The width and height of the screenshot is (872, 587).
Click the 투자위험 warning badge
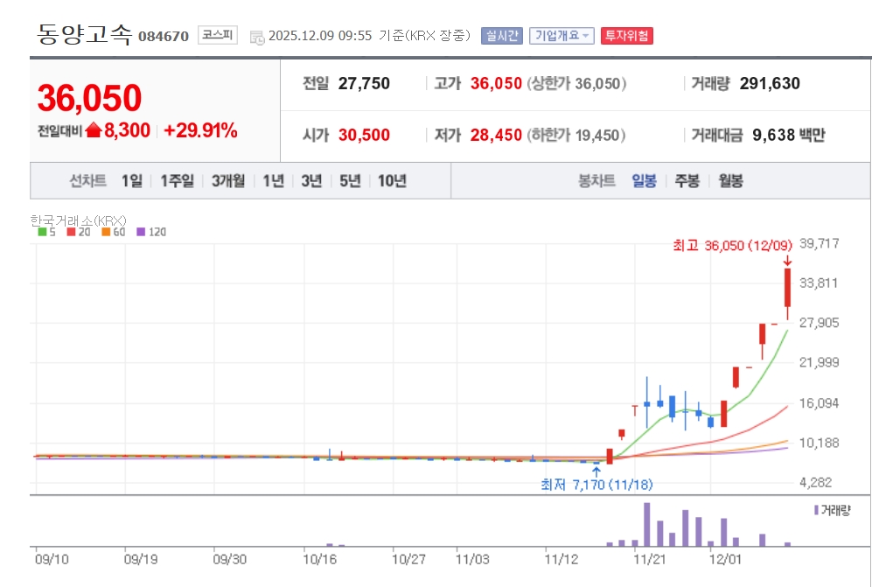(x=626, y=36)
